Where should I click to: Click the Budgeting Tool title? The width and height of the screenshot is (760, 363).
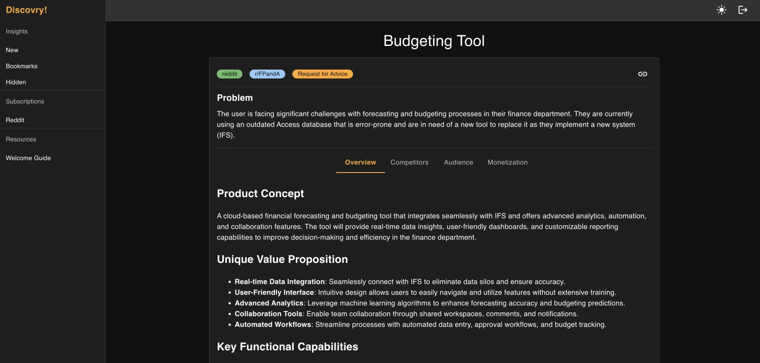[434, 41]
